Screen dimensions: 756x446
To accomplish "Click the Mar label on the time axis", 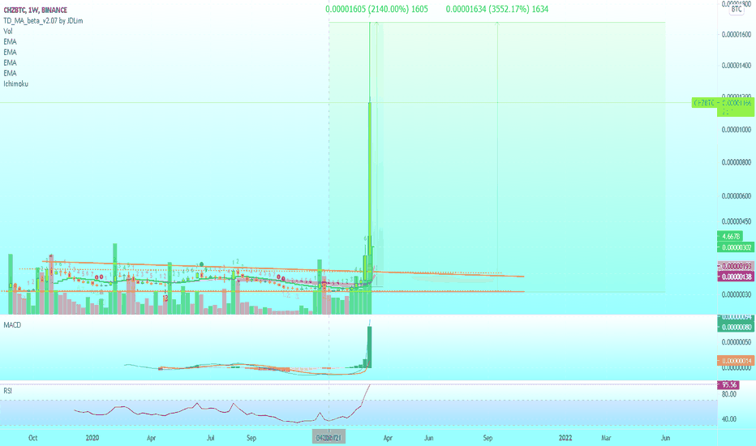I will click(x=606, y=438).
